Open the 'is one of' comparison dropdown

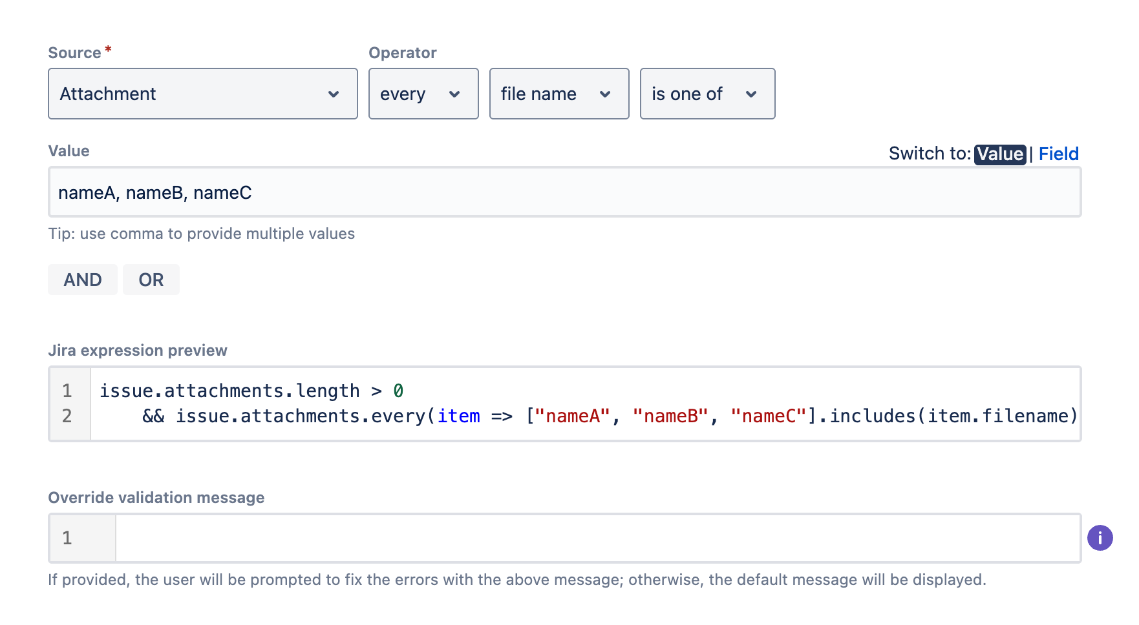pos(707,94)
